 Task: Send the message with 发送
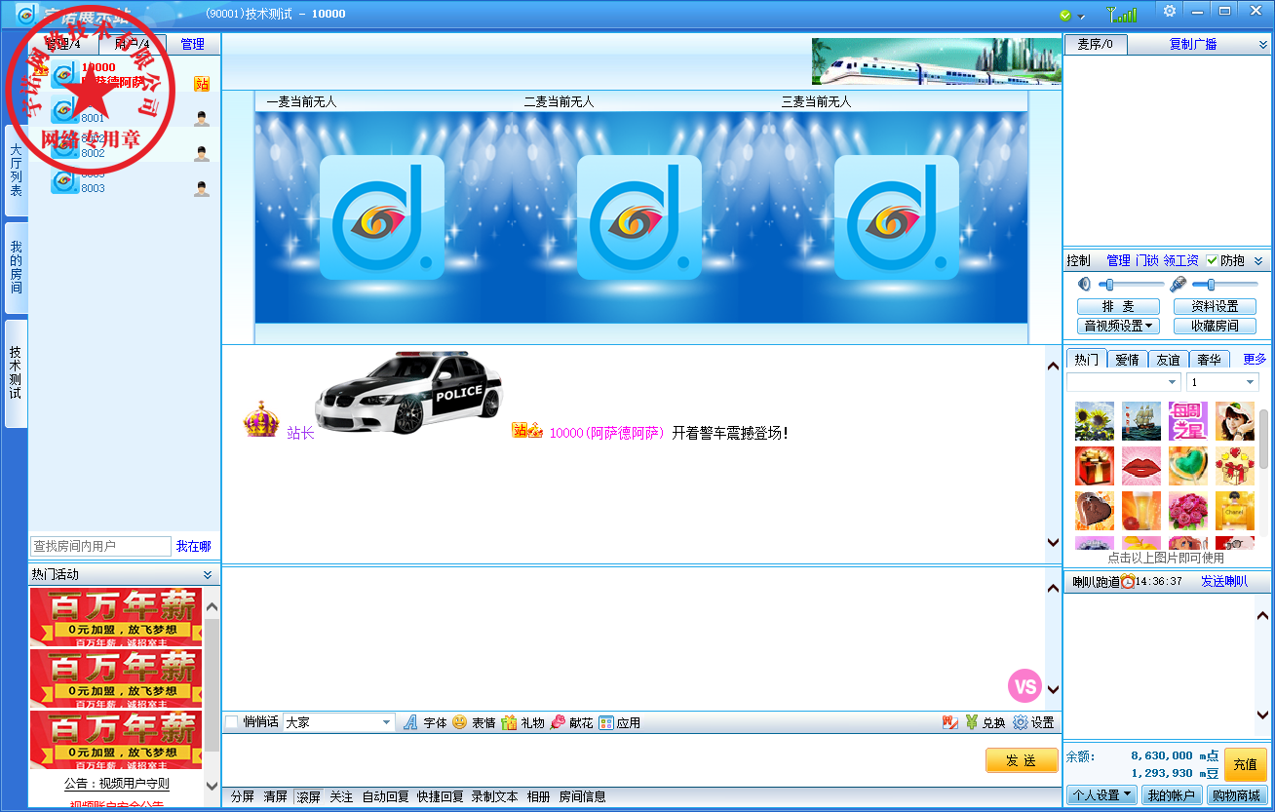click(x=1022, y=760)
